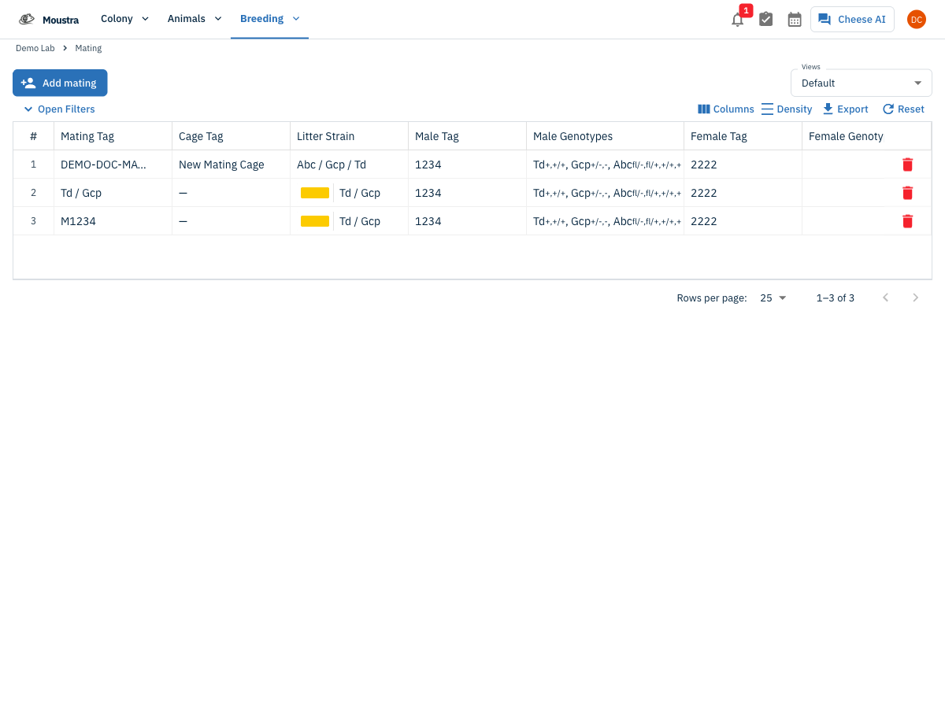
Task: Open the Views dropdown set to Default
Action: (x=861, y=83)
